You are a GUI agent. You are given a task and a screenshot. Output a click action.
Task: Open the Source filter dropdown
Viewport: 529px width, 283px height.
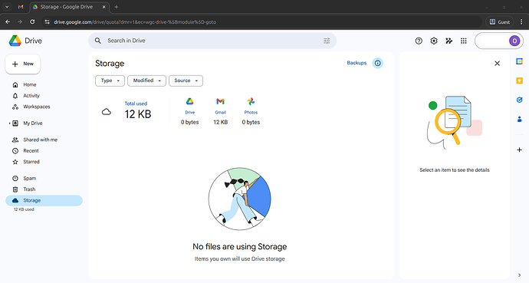pyautogui.click(x=186, y=81)
